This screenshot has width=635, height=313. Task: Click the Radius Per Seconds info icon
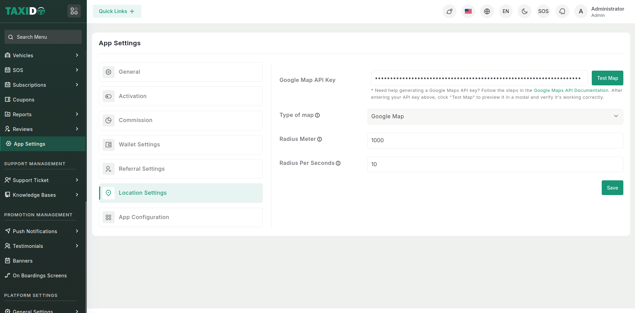pyautogui.click(x=338, y=163)
